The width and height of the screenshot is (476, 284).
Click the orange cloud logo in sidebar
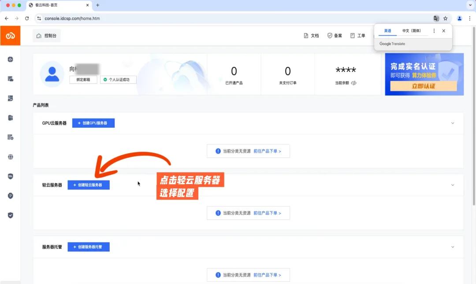coord(10,36)
